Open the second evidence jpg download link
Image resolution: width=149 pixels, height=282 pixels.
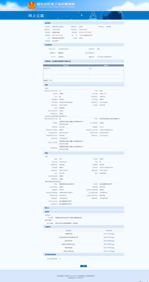[x=109, y=237]
